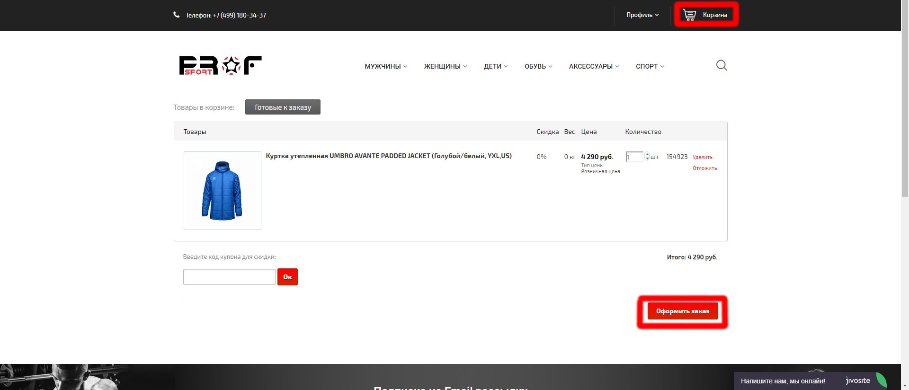Click the price 4 290 руб.
909x390 pixels.
pyautogui.click(x=597, y=157)
